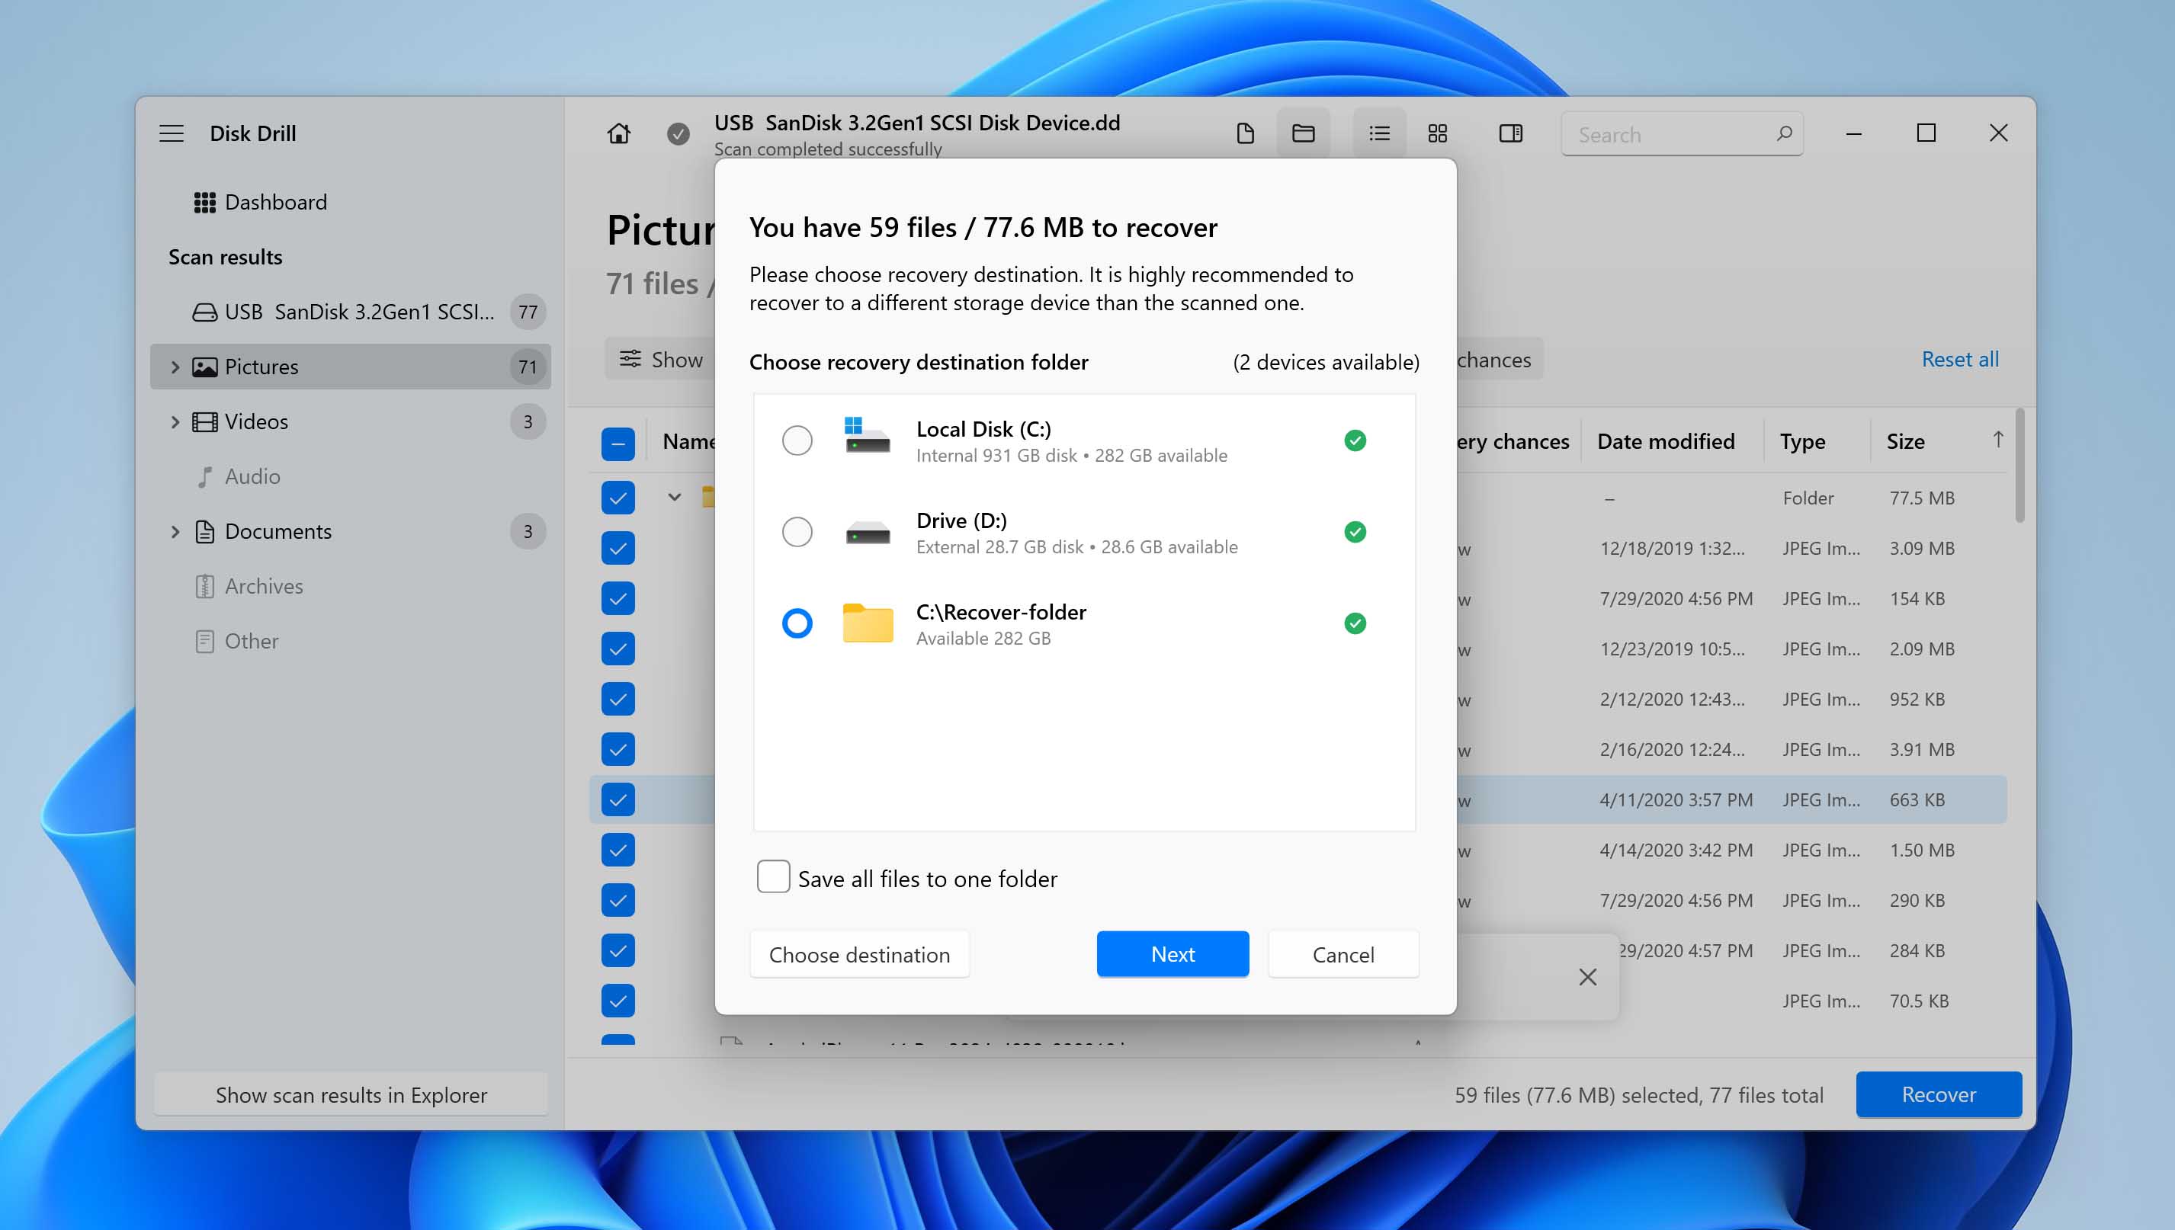This screenshot has width=2175, height=1230.
Task: Click the Size column sort arrow
Action: click(1998, 439)
